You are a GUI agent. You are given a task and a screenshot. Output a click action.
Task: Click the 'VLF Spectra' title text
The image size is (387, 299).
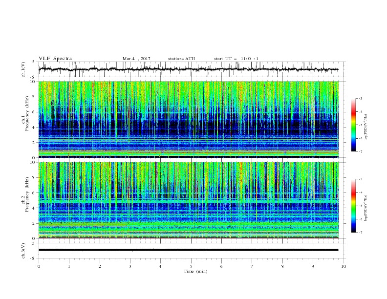tap(55, 59)
